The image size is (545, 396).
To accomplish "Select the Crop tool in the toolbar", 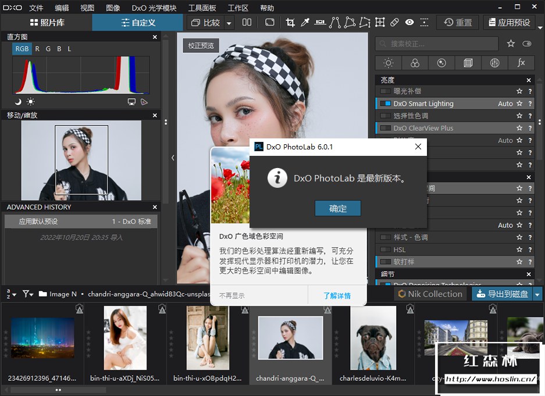I will click(x=290, y=23).
